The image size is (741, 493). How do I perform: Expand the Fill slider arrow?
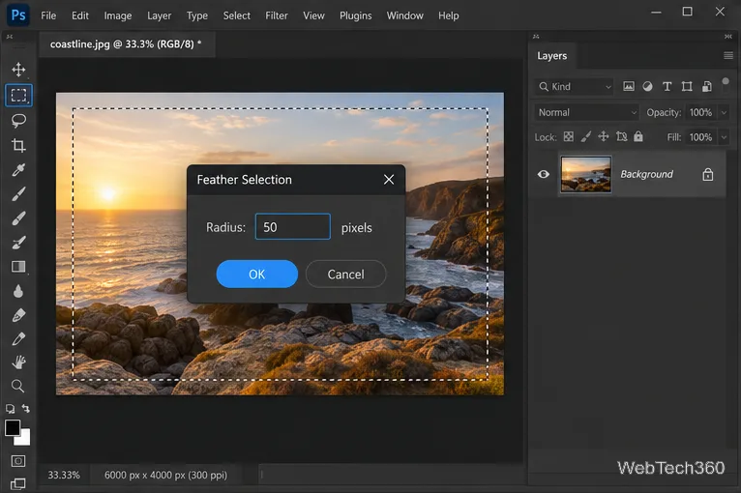pos(724,137)
